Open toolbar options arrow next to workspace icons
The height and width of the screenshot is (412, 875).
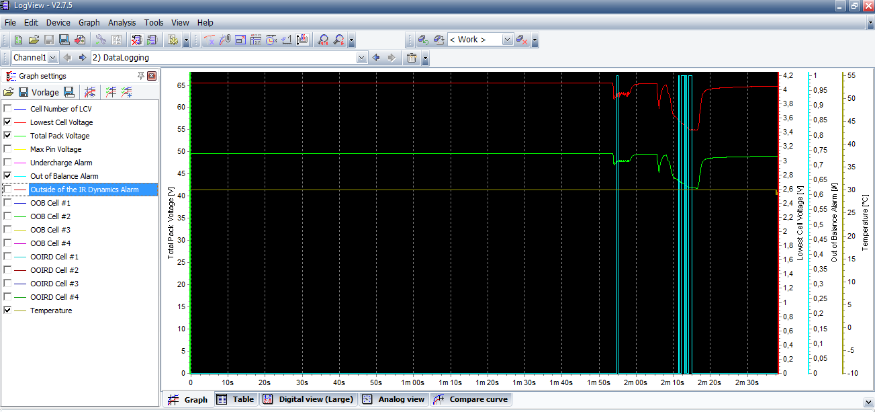coord(535,40)
